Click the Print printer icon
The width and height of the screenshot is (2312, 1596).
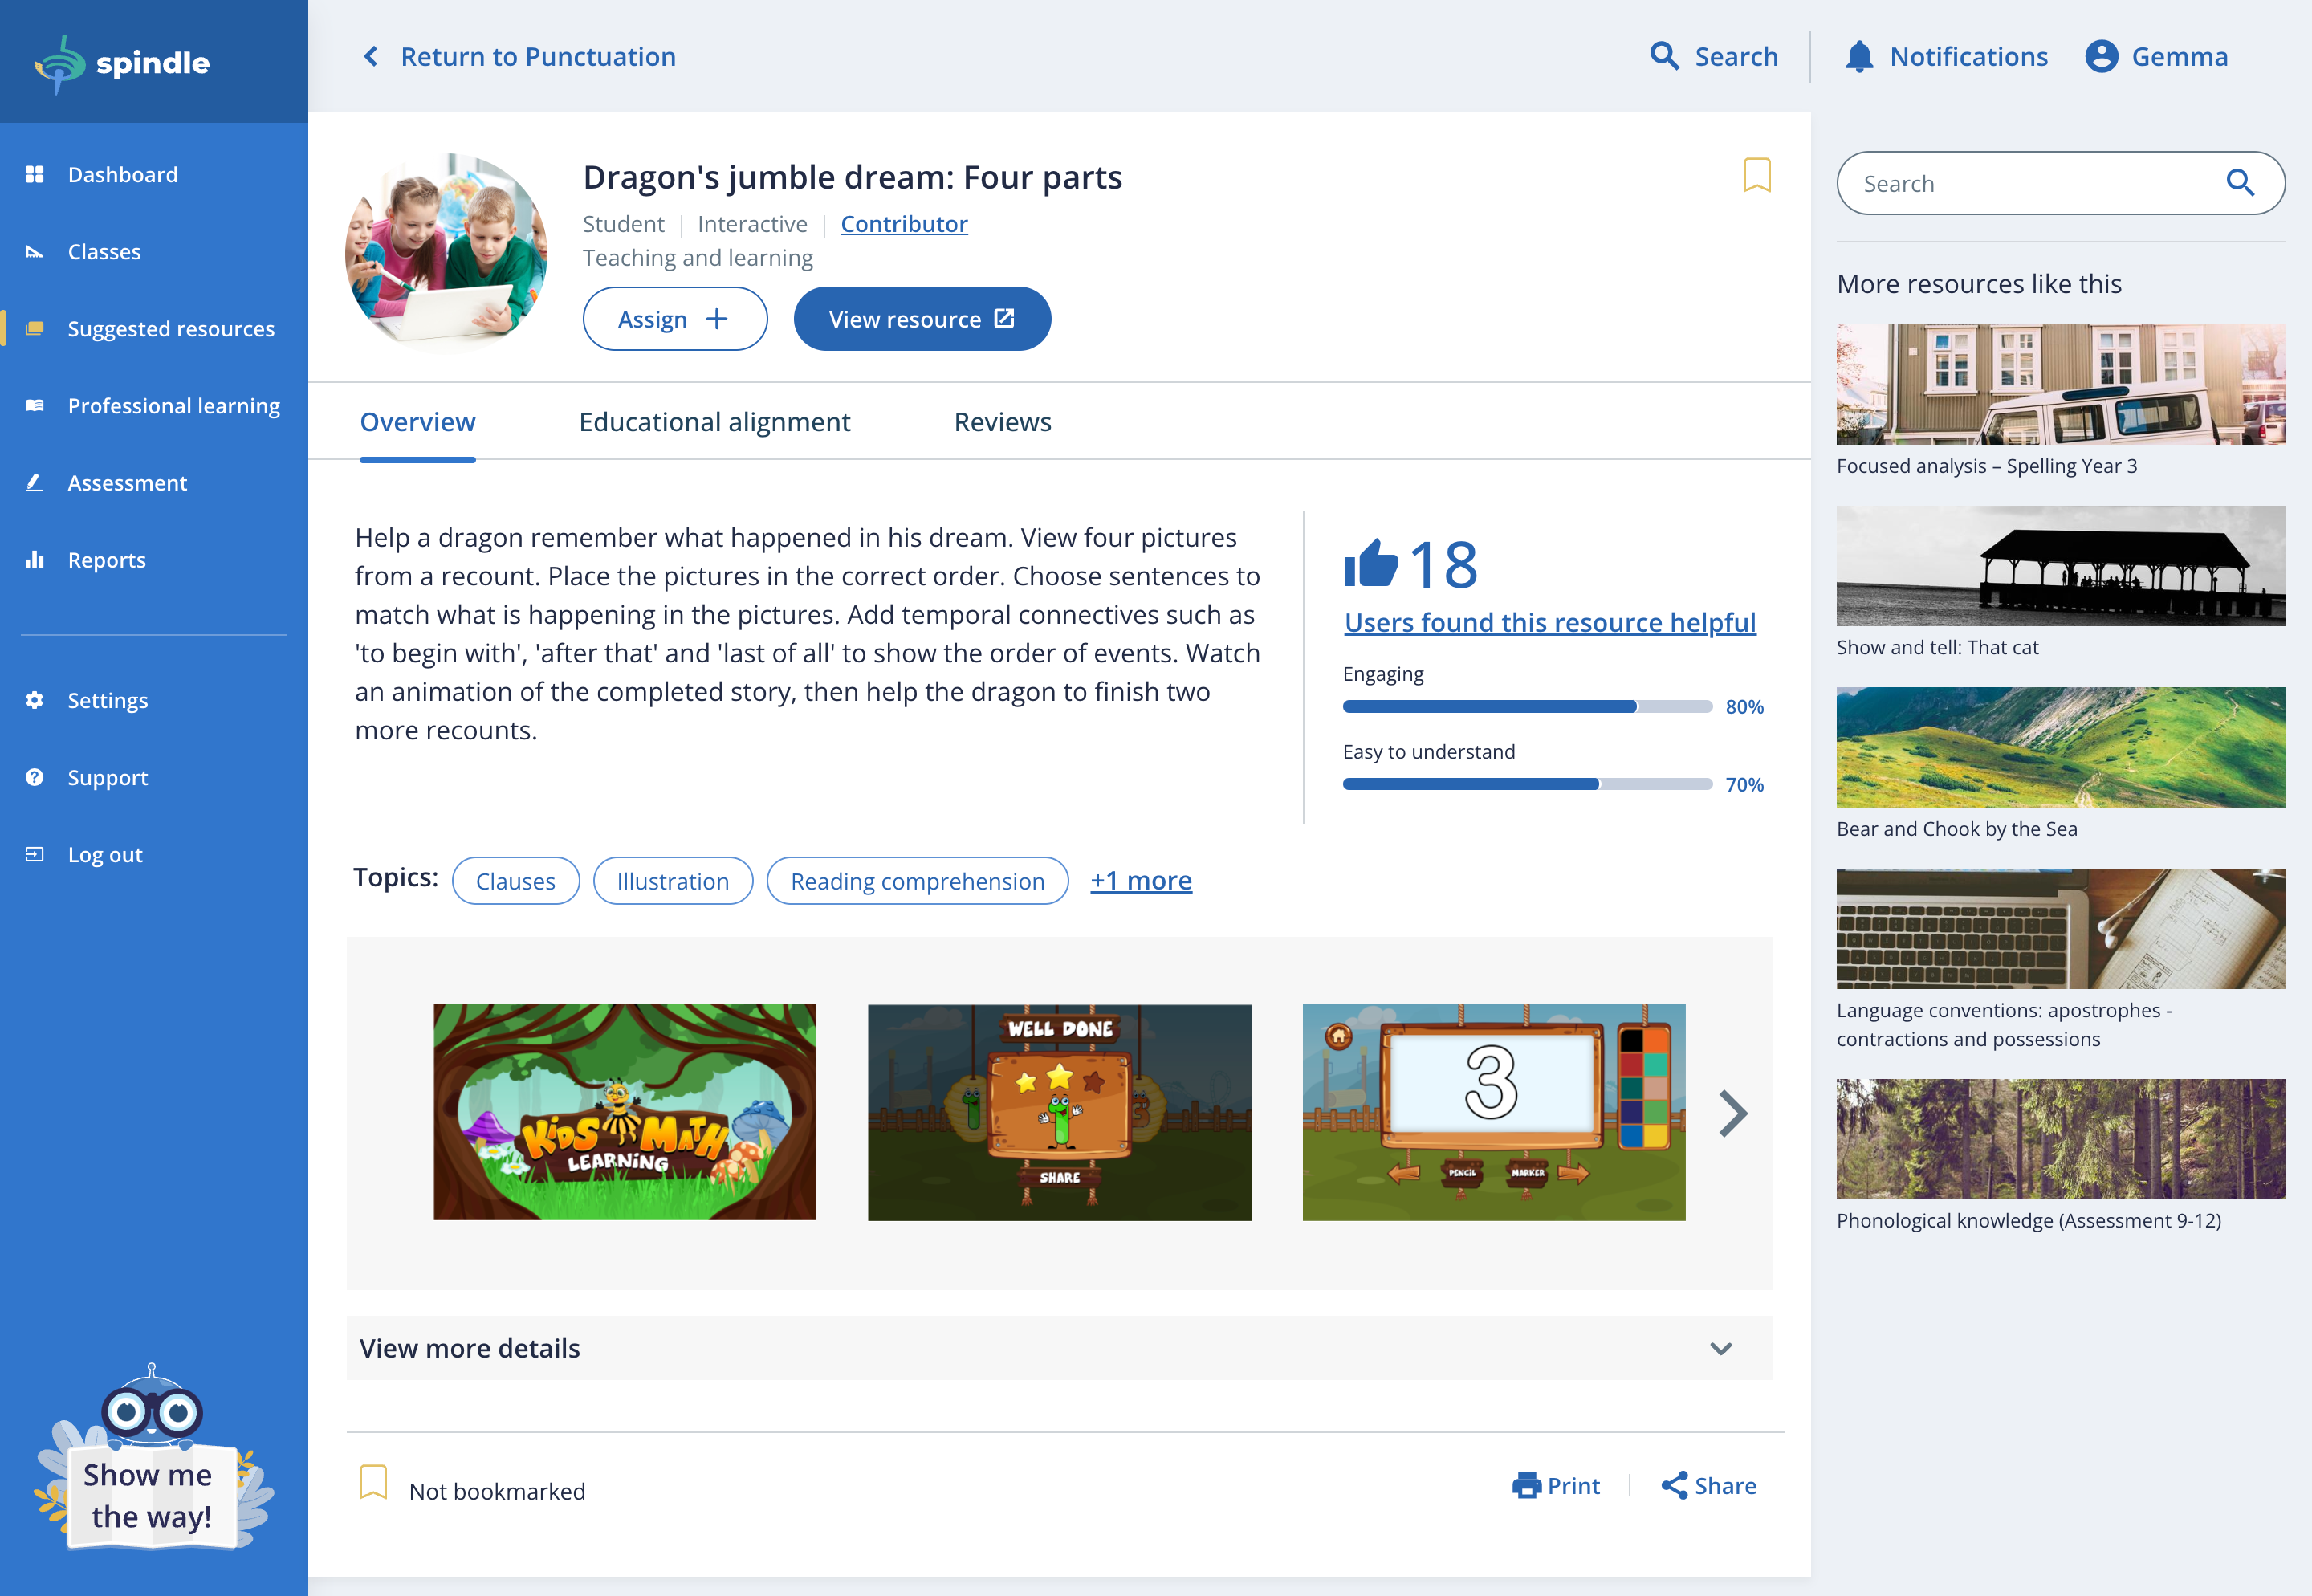tap(1526, 1486)
